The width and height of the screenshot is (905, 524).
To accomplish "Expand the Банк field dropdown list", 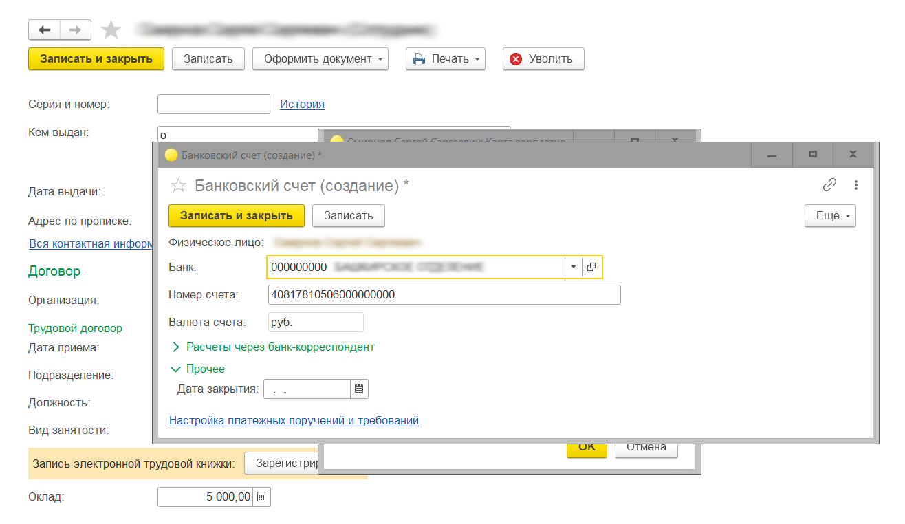I will click(573, 267).
